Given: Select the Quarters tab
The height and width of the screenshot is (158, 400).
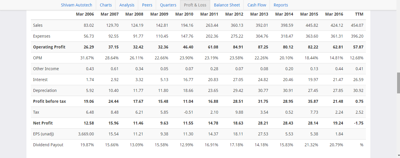Looking at the screenshot, I should tap(168, 5).
